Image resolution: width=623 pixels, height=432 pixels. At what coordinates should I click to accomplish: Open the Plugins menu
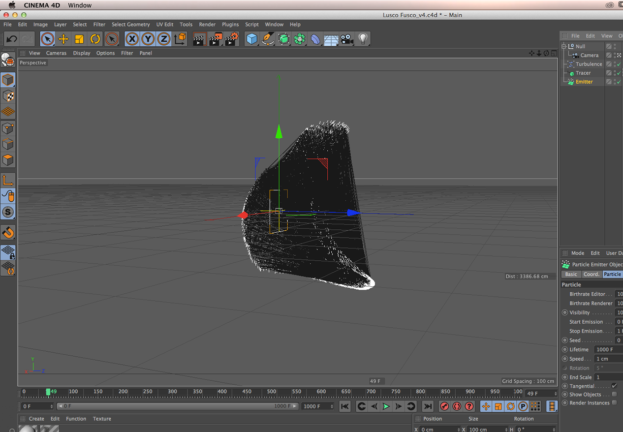(x=230, y=24)
